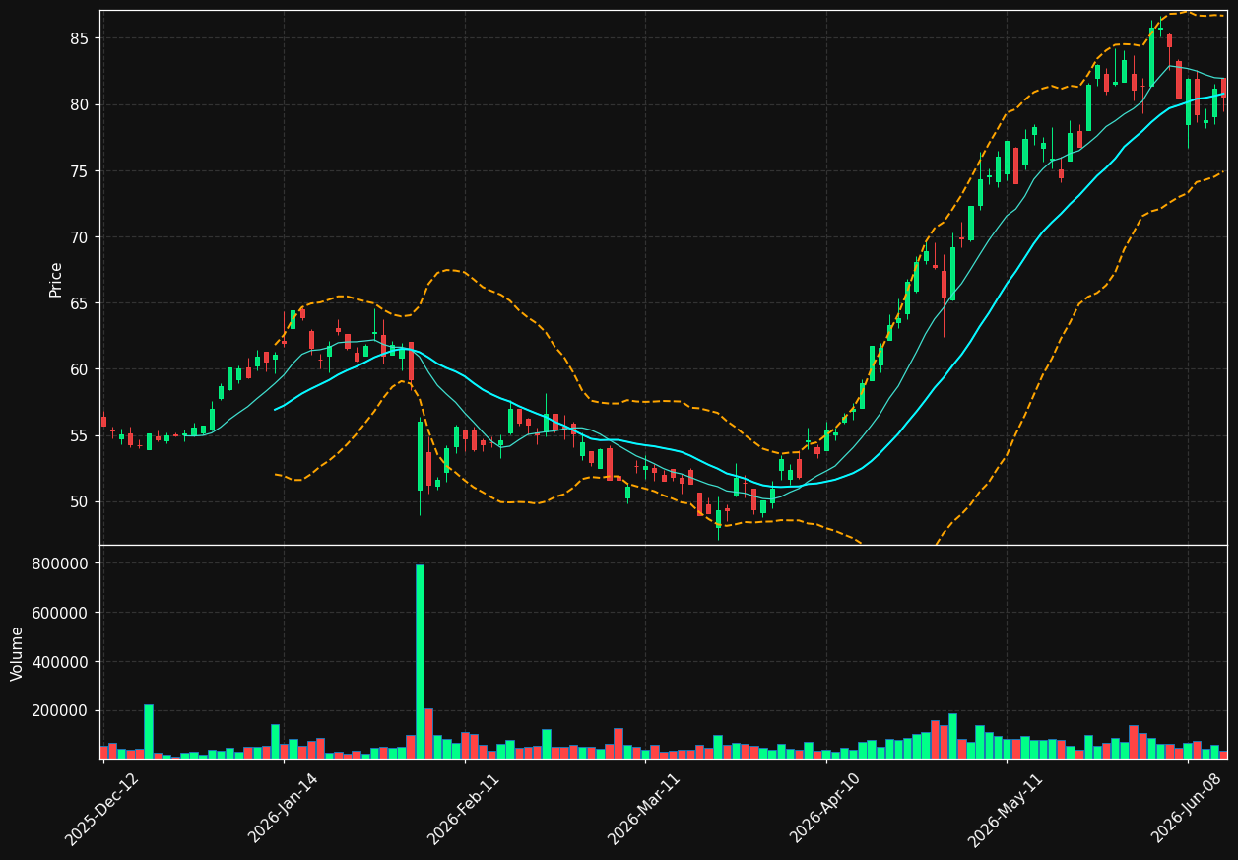Click the tallest volume bar near 800000
This screenshot has width=1238, height=860.
(x=420, y=661)
